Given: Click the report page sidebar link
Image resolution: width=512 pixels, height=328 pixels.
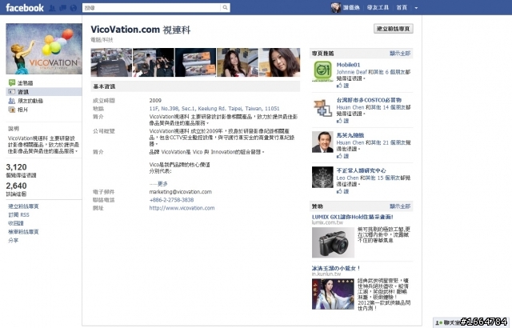Looking at the screenshot, I should click(23, 232).
